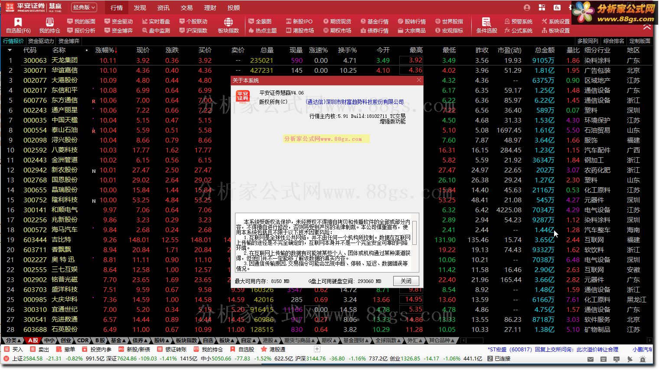Open 公式系统 formula system
The width and height of the screenshot is (659, 370).
518,30
